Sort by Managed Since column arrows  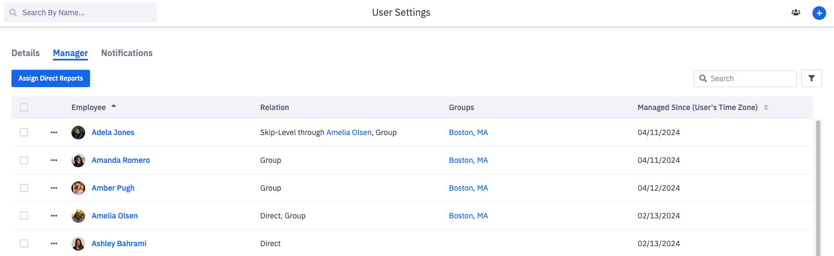click(x=766, y=107)
